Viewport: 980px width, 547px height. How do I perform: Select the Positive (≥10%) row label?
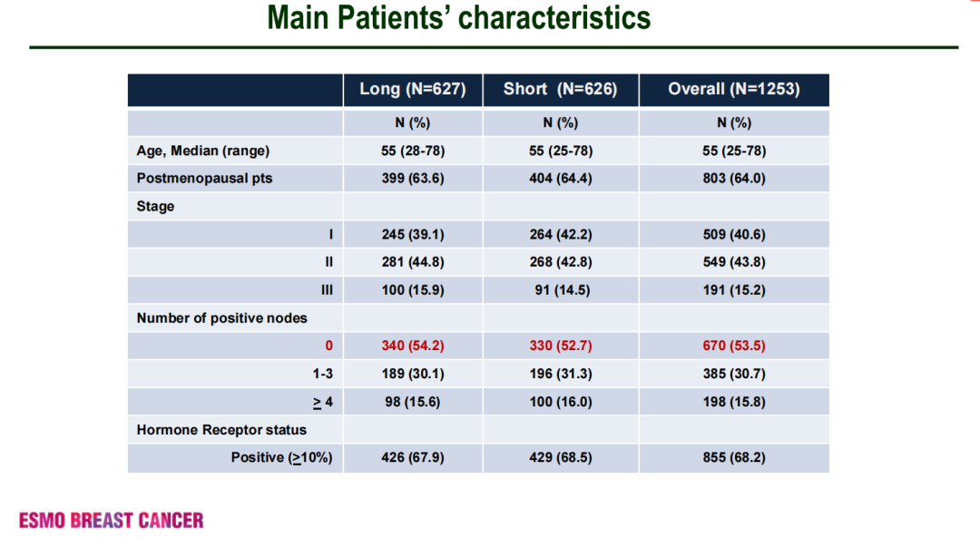point(282,458)
